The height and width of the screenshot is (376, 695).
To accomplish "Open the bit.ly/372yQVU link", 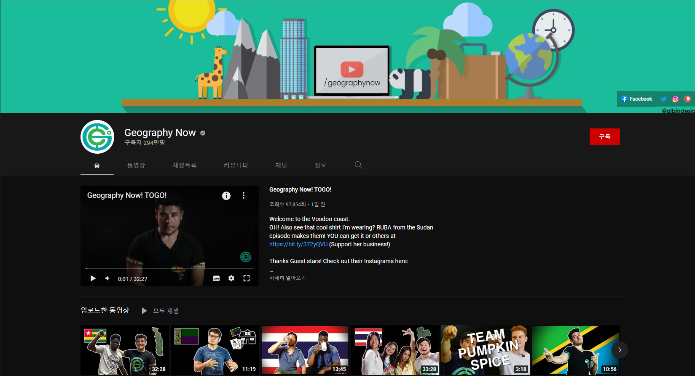I will click(298, 244).
